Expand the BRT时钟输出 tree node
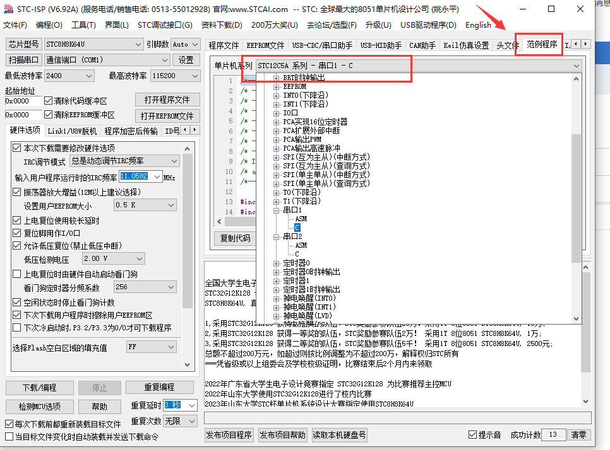Image resolution: width=610 pixels, height=450 pixels. point(276,78)
